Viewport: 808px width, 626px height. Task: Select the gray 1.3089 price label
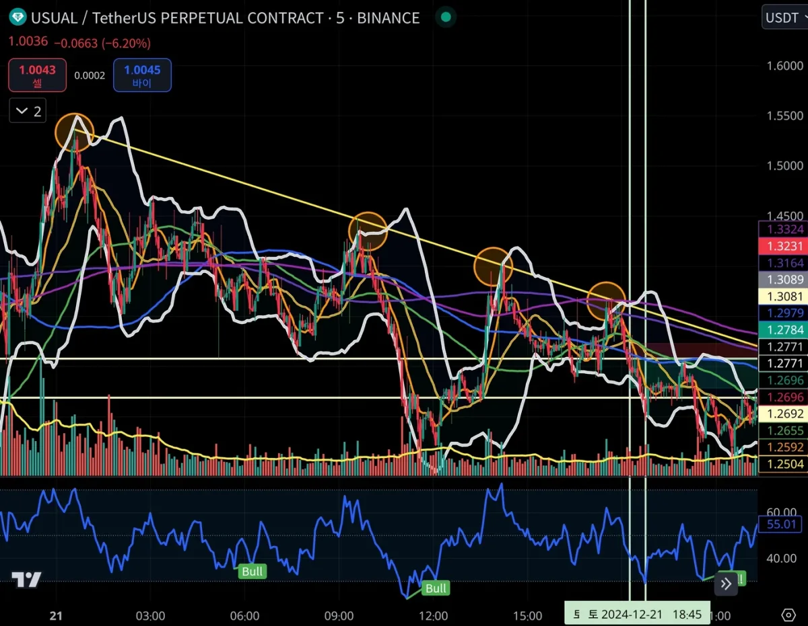click(783, 279)
